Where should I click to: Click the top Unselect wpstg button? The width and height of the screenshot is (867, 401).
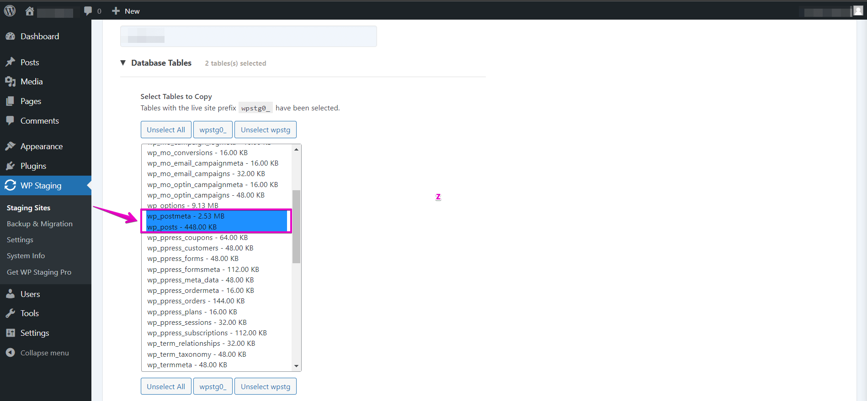[266, 130]
